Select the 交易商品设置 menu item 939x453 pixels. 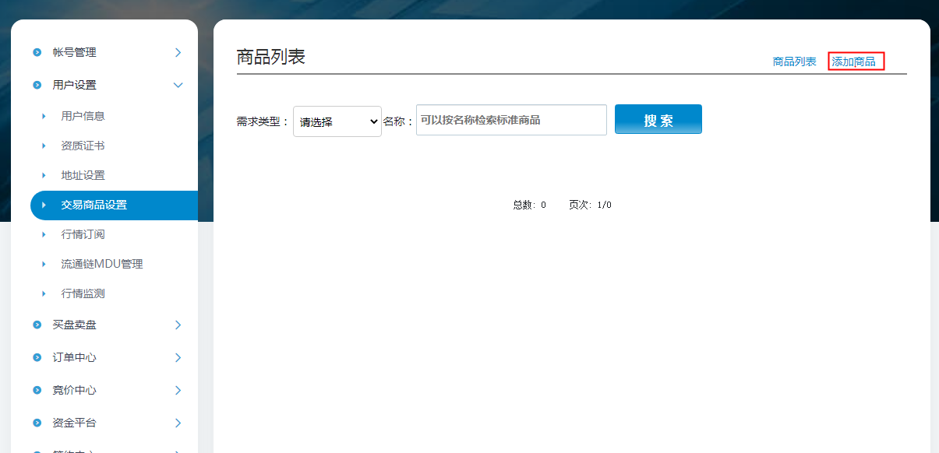click(x=94, y=205)
